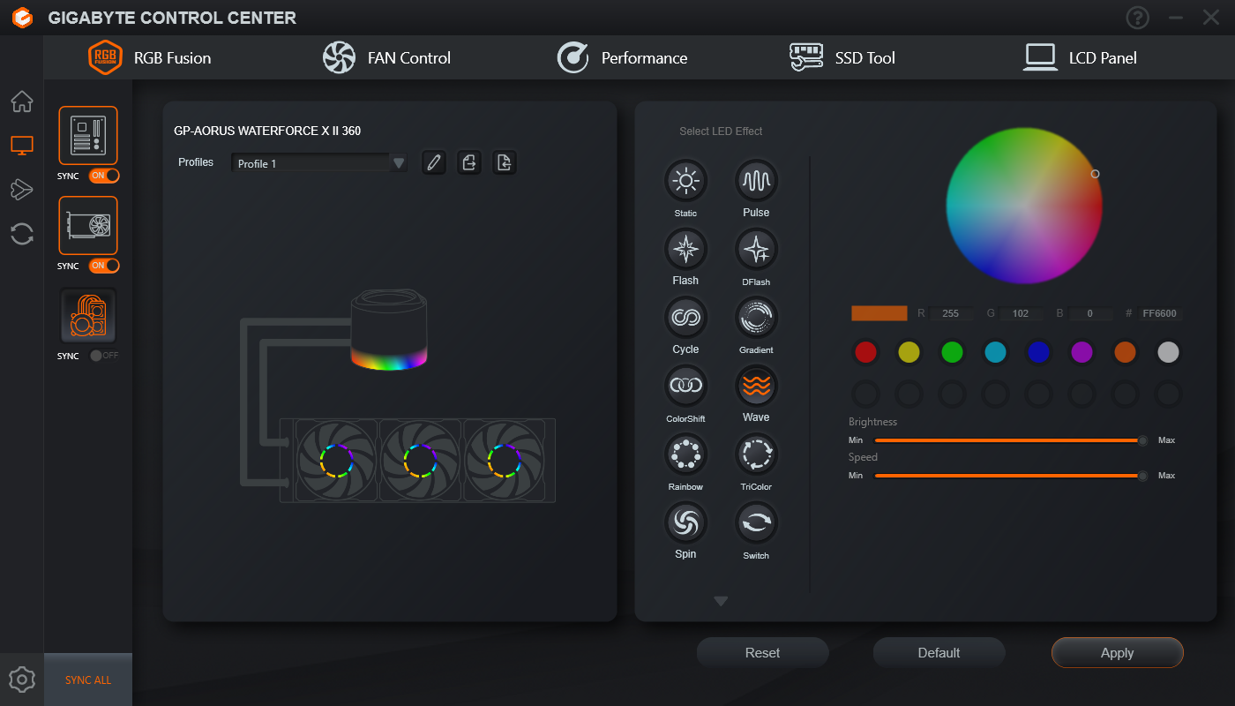Turn off graphics card SYNC toggle

(x=104, y=266)
